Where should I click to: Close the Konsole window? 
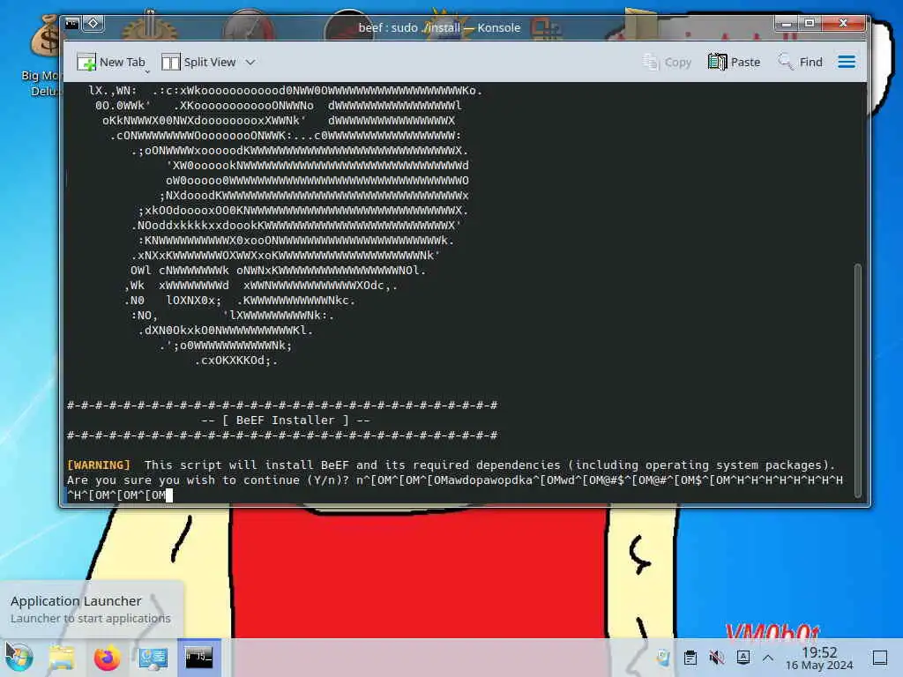click(x=843, y=24)
